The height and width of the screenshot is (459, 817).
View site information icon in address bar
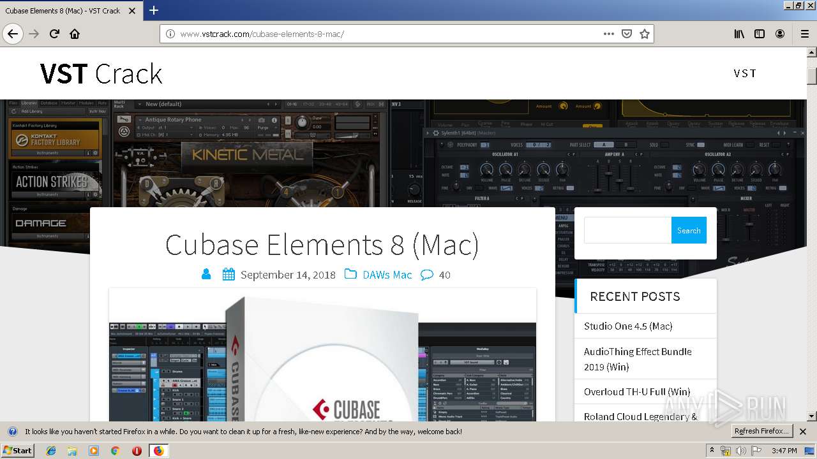(170, 34)
